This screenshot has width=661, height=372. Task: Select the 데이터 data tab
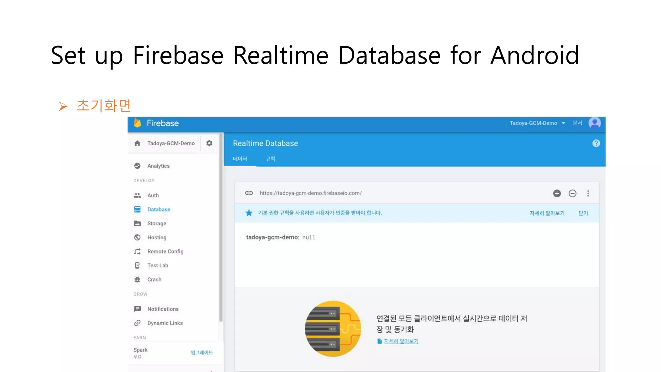[240, 159]
